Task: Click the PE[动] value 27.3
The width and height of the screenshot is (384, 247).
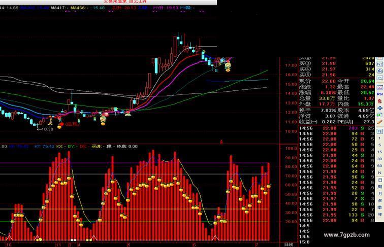Action: [x=369, y=122]
